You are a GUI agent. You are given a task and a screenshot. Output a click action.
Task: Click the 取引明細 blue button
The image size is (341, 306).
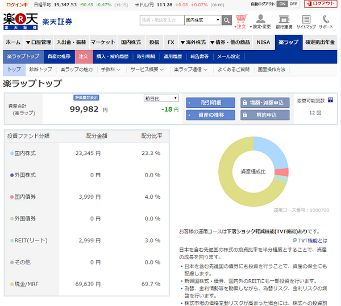click(x=210, y=103)
